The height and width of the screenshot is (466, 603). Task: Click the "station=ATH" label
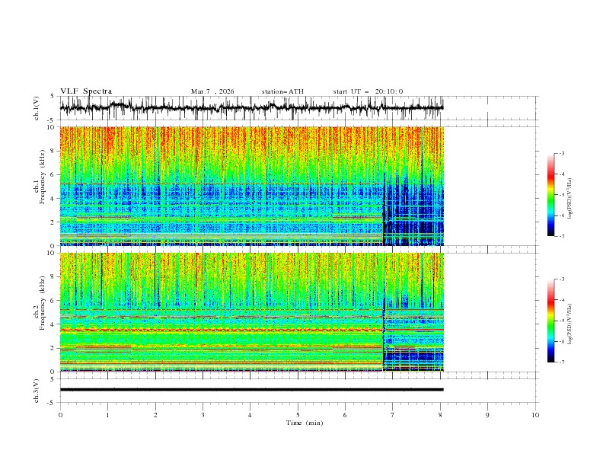pos(282,91)
